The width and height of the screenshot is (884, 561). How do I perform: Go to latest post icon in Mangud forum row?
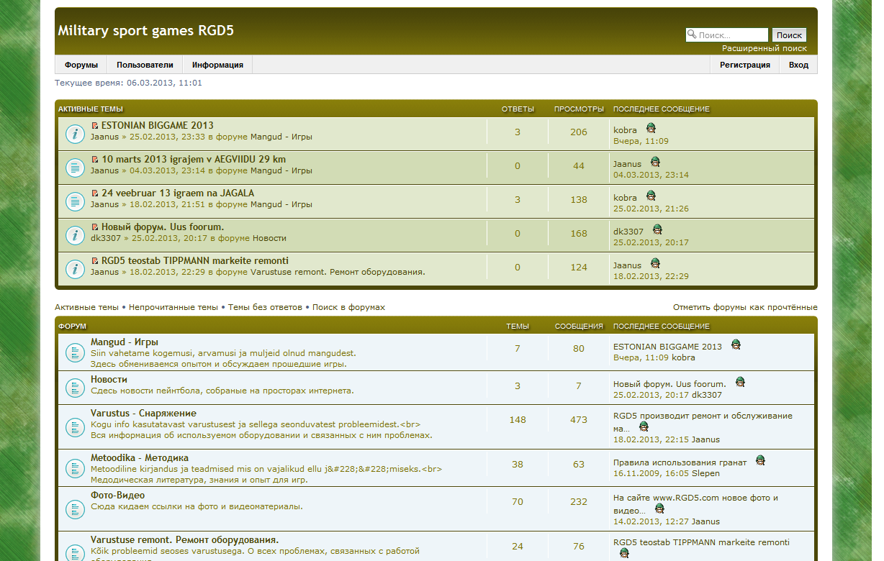click(x=736, y=345)
